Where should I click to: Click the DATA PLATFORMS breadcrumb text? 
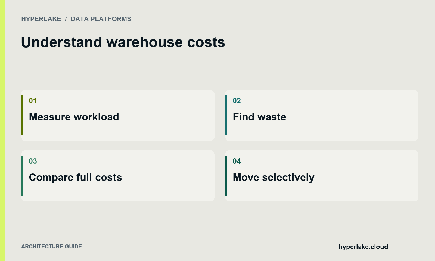click(x=101, y=19)
